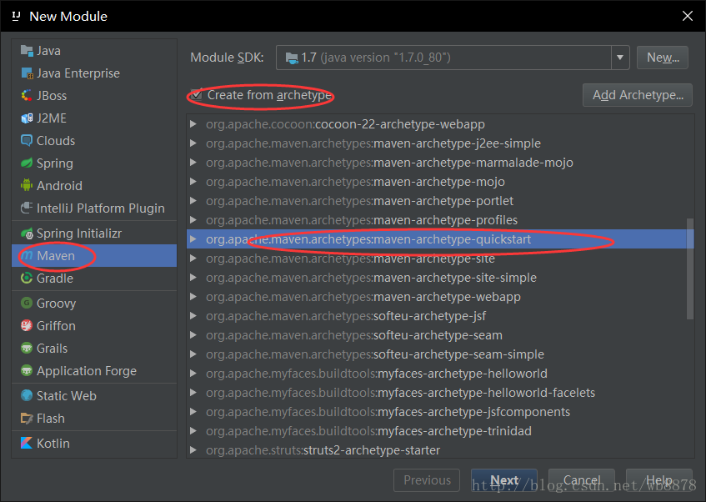Image resolution: width=706 pixels, height=502 pixels.
Task: Toggle the Create from archetype checkbox
Action: (x=196, y=94)
